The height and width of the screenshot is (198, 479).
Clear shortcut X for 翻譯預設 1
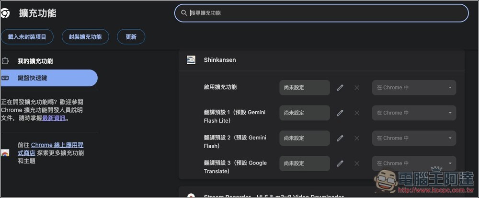(x=356, y=113)
